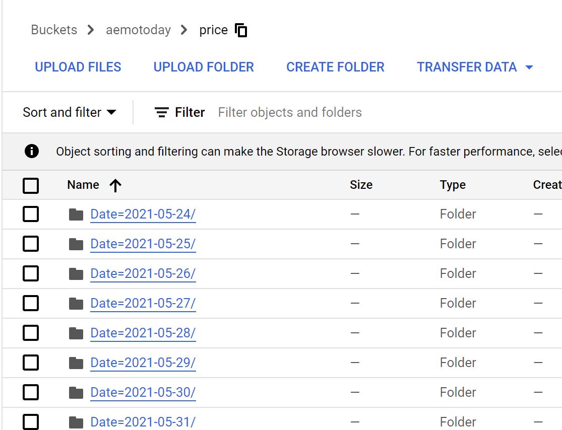Click the folder icon beside Date=2021-05-28/
Viewport: 562px width, 430px height.
(76, 332)
